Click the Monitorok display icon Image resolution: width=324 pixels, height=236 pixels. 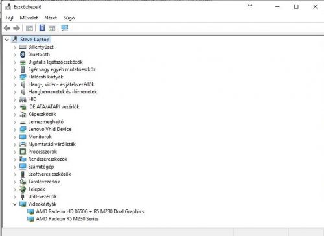coord(23,137)
